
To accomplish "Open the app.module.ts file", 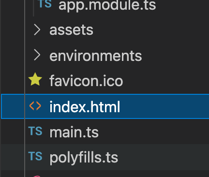I will 107,5.
